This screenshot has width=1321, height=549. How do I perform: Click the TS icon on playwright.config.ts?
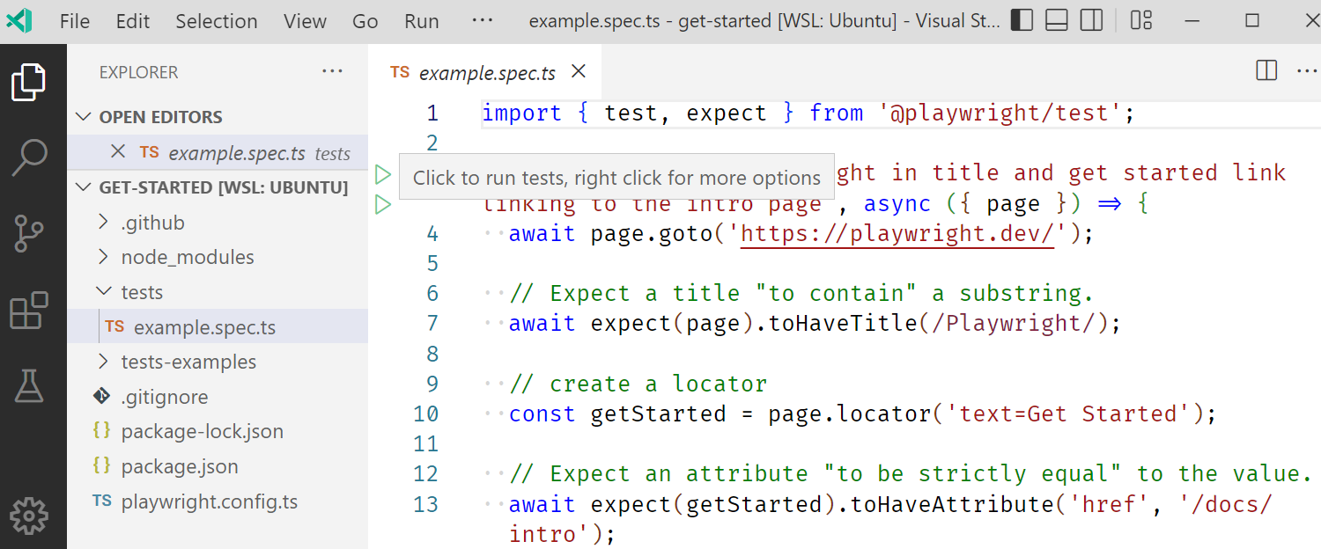coord(102,501)
